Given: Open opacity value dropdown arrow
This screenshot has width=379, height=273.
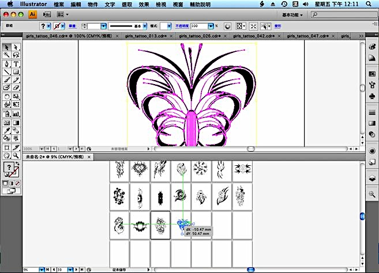Looking at the screenshot, I should click(211, 26).
